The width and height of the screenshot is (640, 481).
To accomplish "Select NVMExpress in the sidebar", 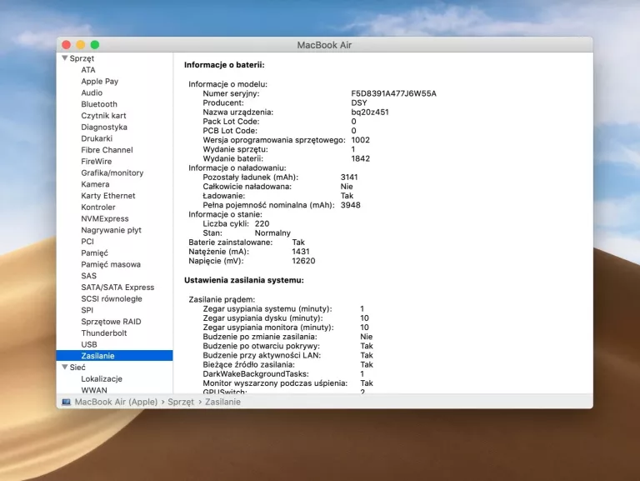I will click(x=105, y=218).
